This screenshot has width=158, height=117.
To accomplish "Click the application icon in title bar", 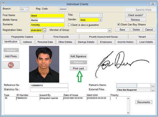I will (3, 4).
